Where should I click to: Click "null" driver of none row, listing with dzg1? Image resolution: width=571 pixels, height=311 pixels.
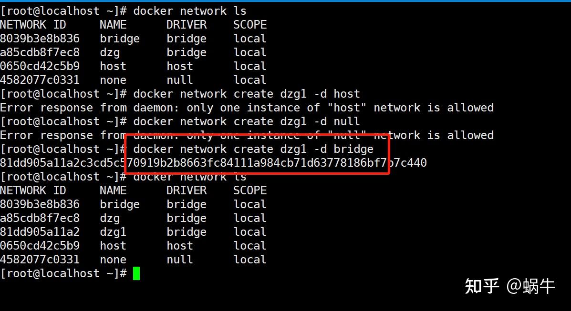[x=179, y=260]
